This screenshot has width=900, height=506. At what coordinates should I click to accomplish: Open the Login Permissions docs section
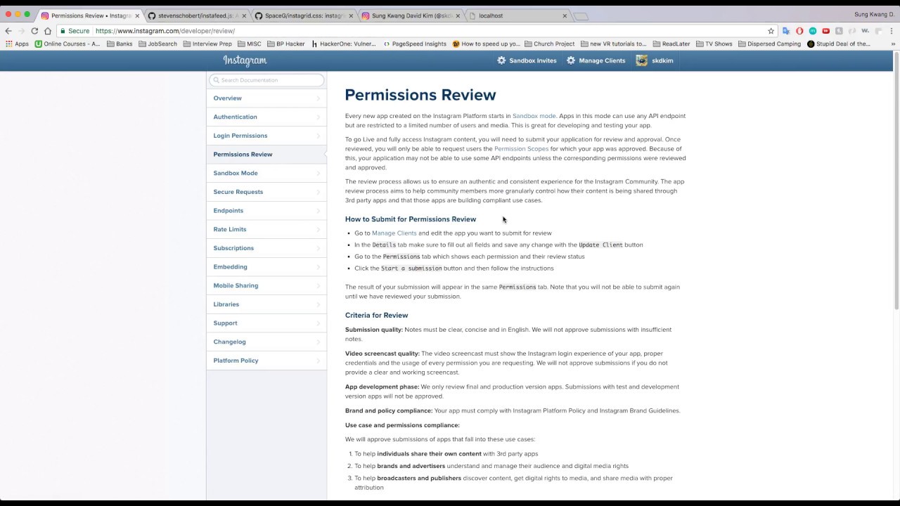click(x=266, y=136)
